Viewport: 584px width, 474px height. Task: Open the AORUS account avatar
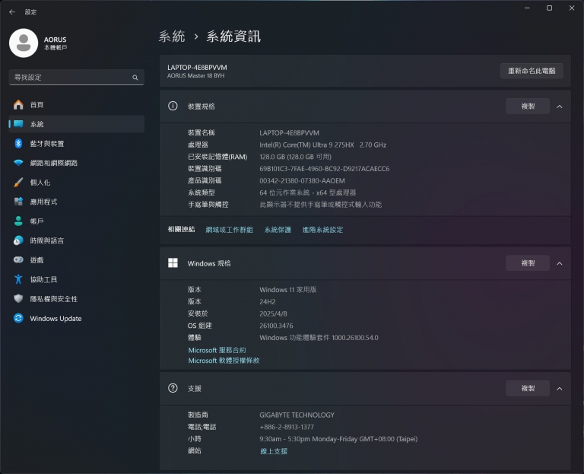pyautogui.click(x=24, y=43)
